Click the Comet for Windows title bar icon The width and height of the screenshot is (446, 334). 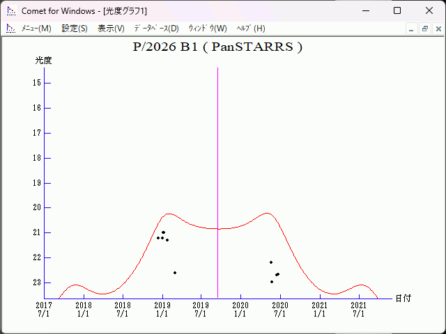coord(10,11)
